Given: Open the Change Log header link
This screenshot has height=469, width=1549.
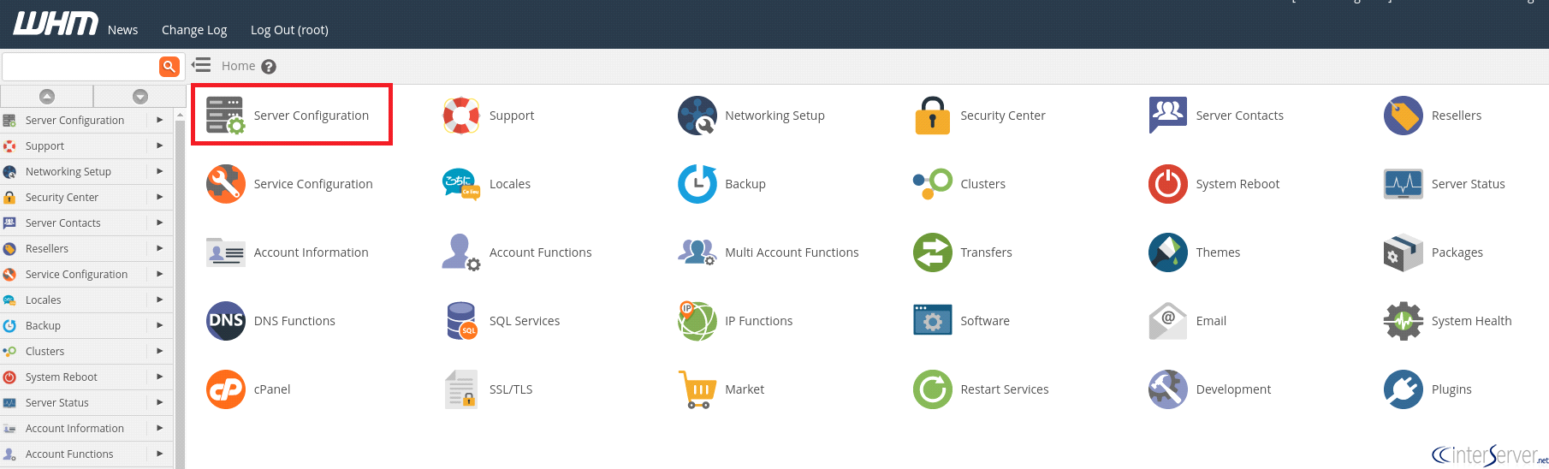Looking at the screenshot, I should point(194,30).
